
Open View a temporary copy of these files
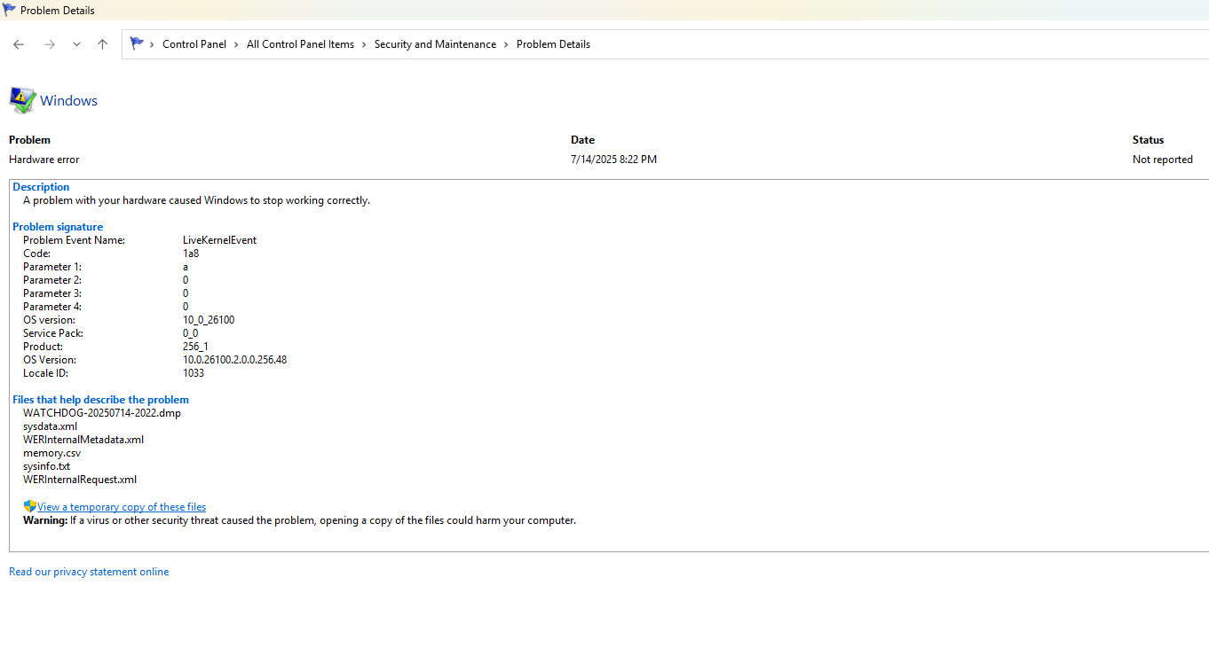point(122,507)
